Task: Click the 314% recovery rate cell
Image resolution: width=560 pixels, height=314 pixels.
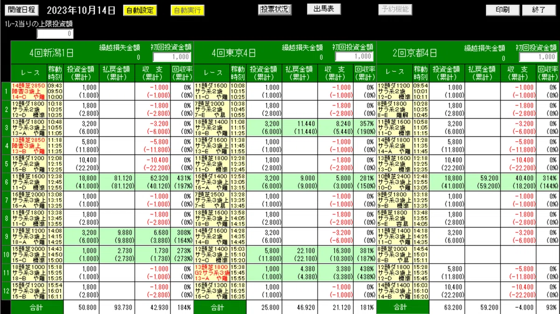Action: click(x=547, y=182)
